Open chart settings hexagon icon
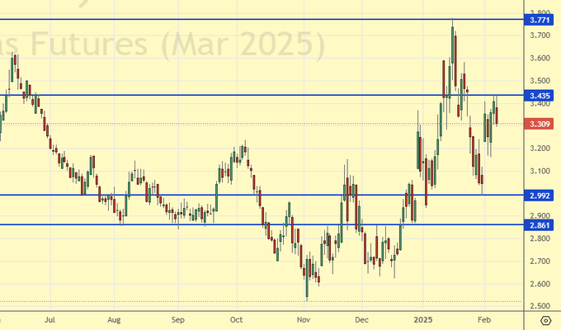This screenshot has width=561, height=330. pyautogui.click(x=545, y=319)
